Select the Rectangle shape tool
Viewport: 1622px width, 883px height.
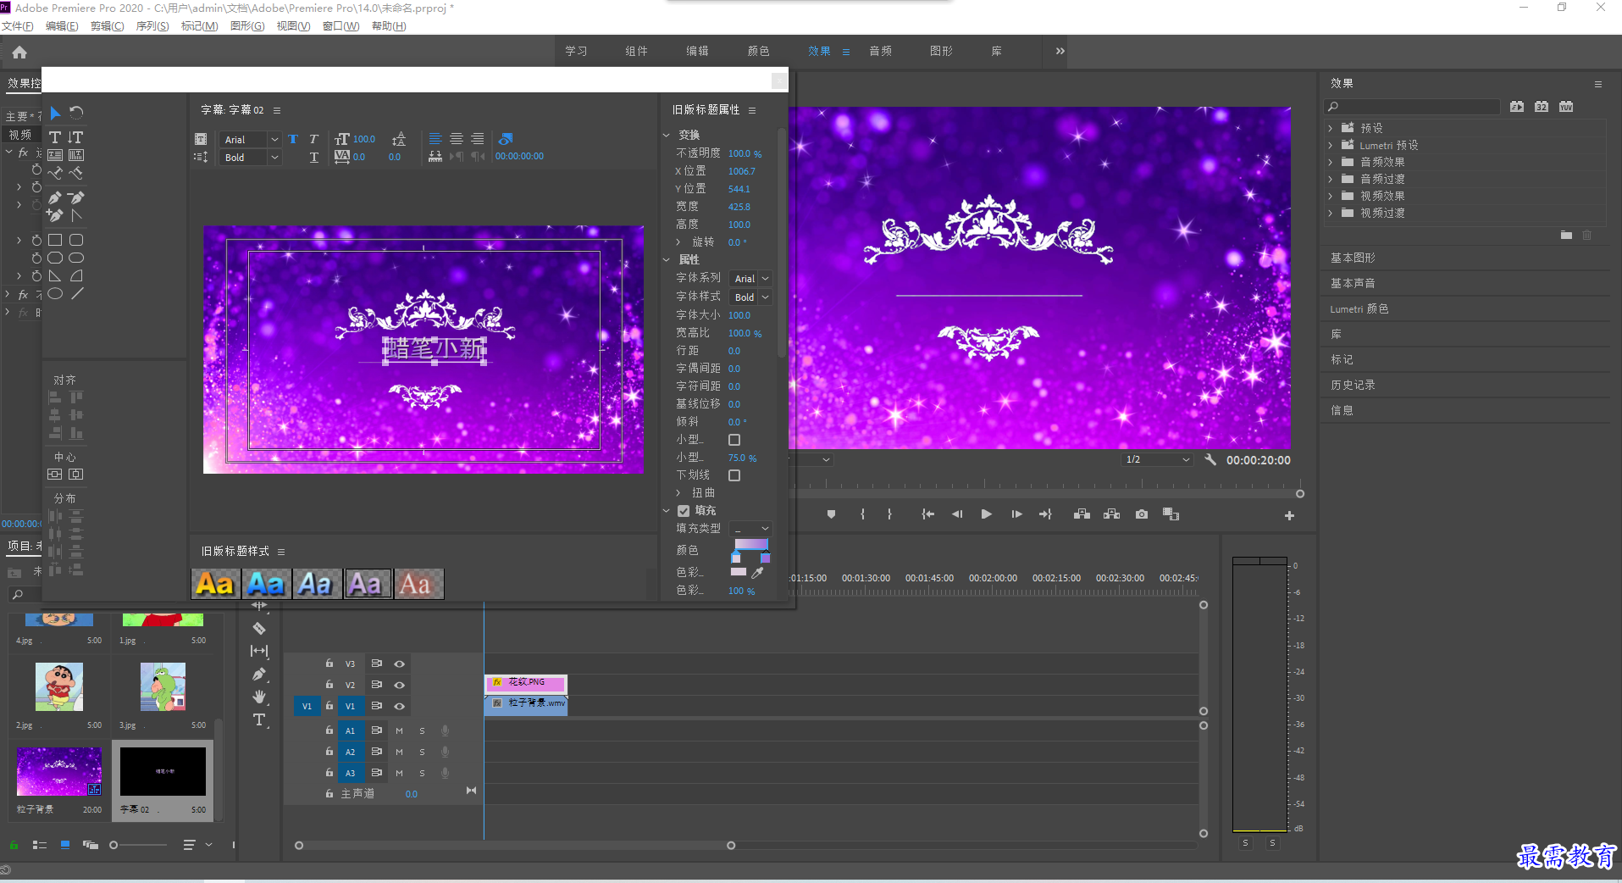pos(55,240)
